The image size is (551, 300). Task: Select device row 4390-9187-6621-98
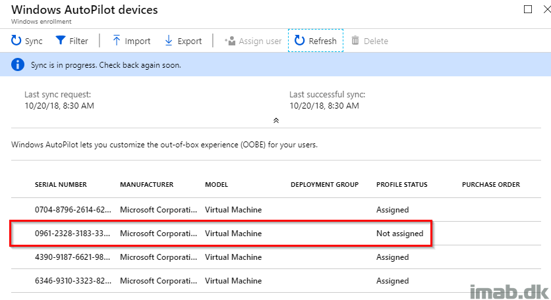[276, 257]
